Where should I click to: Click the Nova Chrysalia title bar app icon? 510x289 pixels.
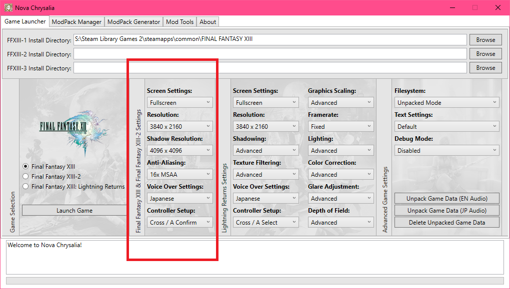pos(8,7)
